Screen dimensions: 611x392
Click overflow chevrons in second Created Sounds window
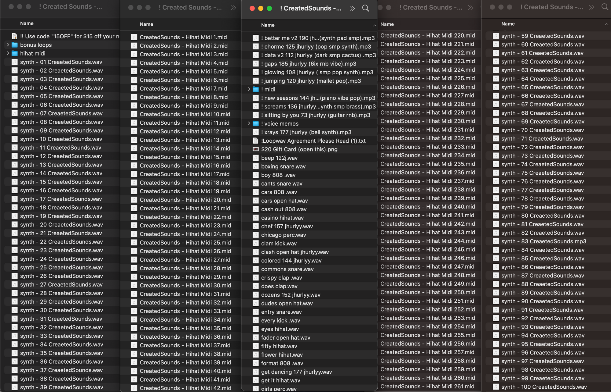pyautogui.click(x=233, y=8)
